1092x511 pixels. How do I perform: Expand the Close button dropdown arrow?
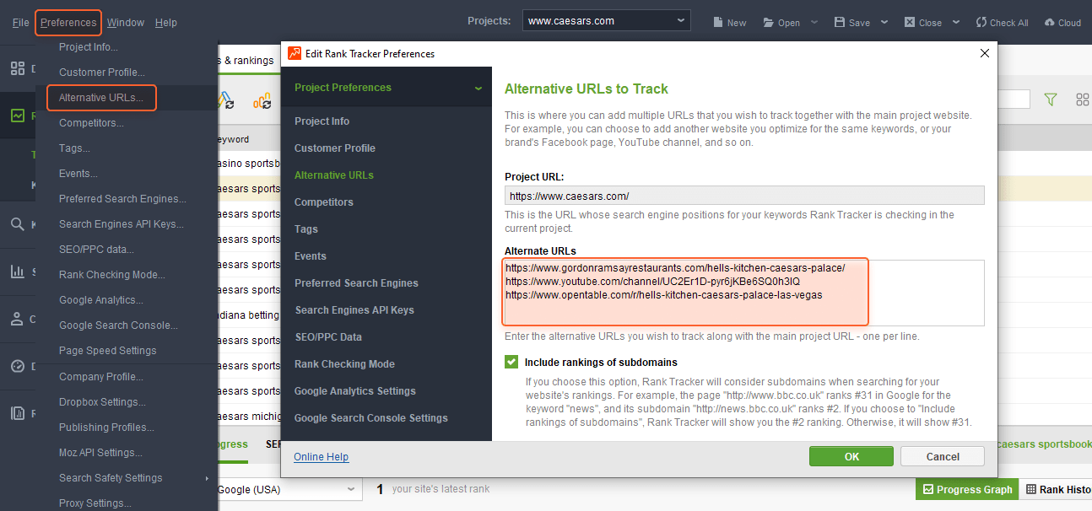pyautogui.click(x=955, y=23)
